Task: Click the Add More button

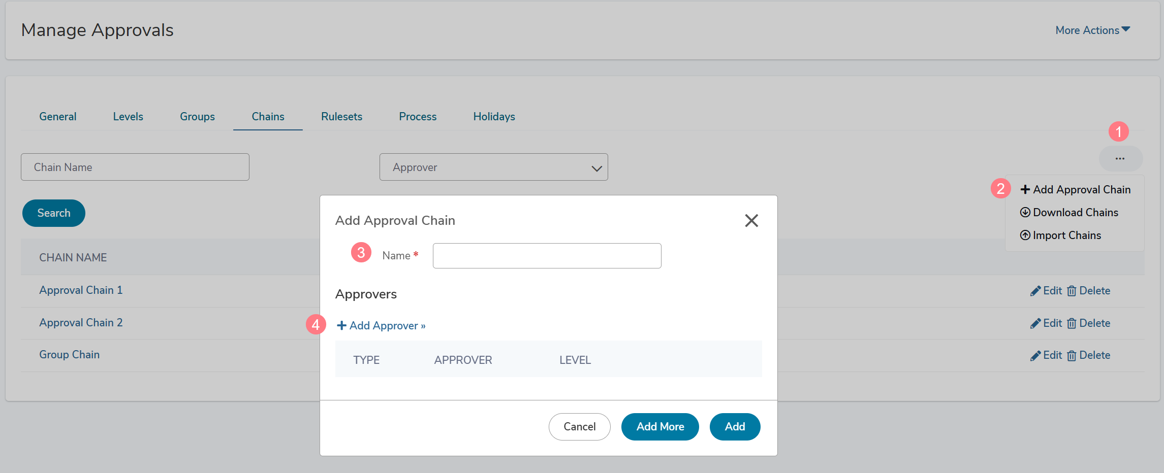Action: pos(660,427)
